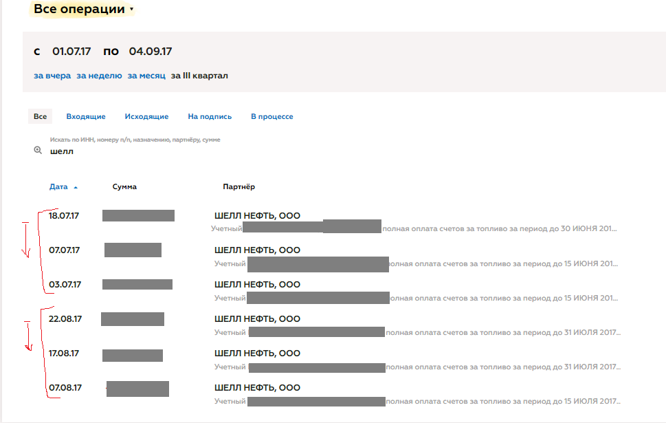The width and height of the screenshot is (666, 423).
Task: Open ШЕЛЛ НЕФТЬ, ООО partner from 07.08.17
Action: coord(257,388)
